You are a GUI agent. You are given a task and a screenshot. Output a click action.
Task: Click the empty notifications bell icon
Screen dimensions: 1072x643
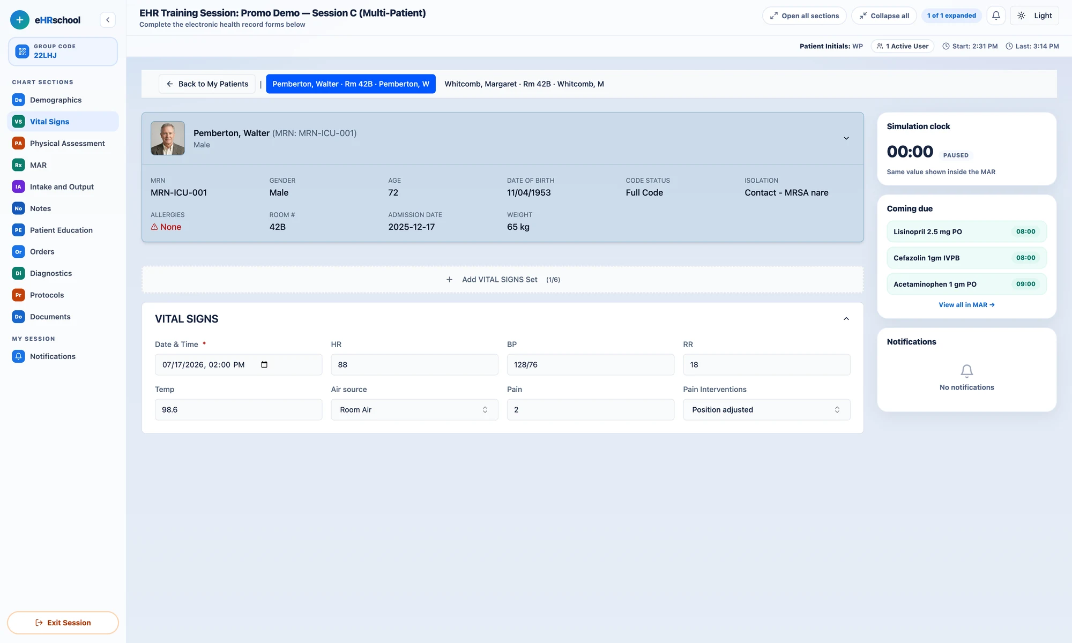coord(966,371)
